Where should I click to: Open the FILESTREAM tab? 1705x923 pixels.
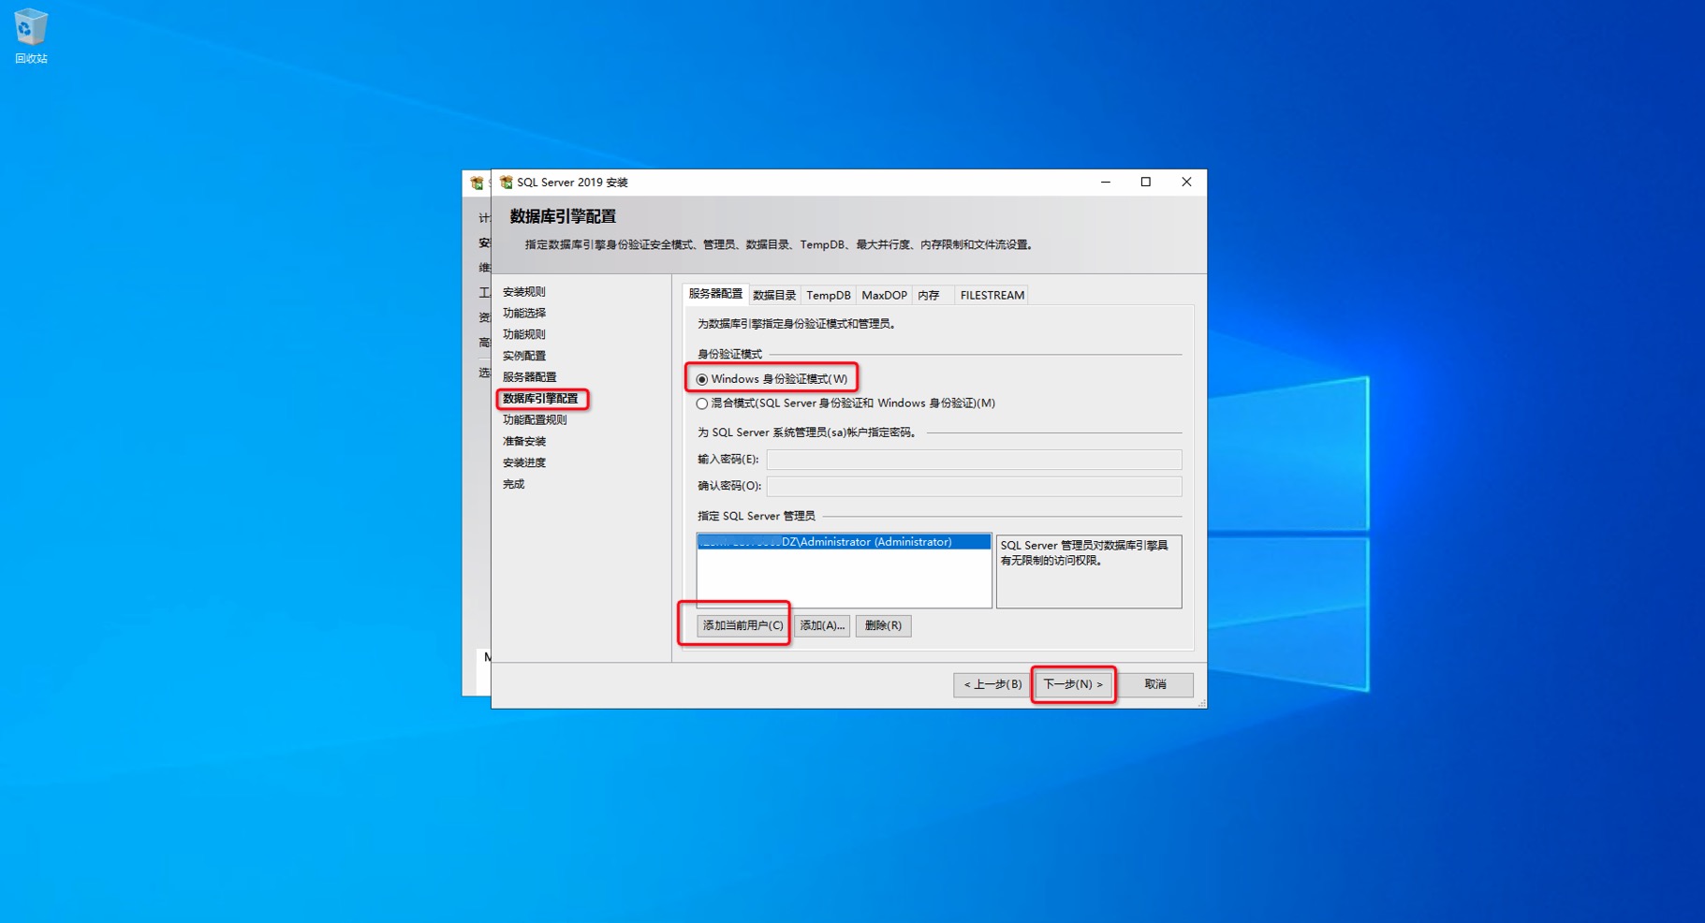point(992,295)
